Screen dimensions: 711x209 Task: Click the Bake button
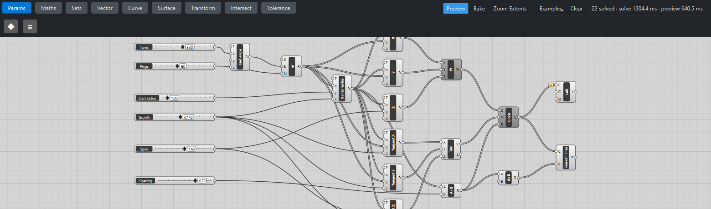pos(479,8)
